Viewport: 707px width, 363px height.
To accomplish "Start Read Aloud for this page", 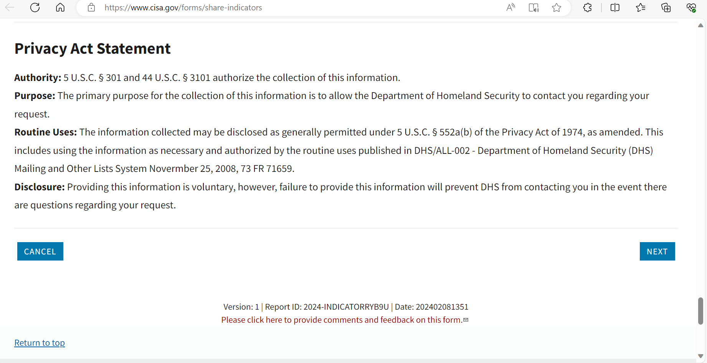I will pos(510,7).
